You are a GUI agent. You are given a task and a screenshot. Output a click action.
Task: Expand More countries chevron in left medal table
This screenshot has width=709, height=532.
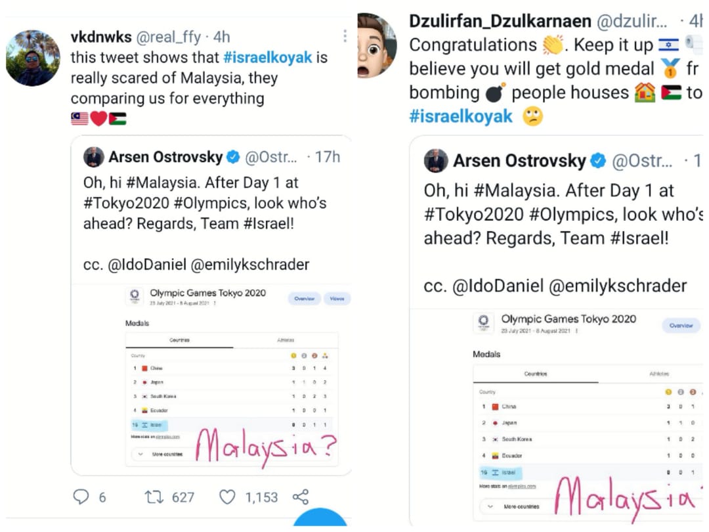tap(140, 454)
